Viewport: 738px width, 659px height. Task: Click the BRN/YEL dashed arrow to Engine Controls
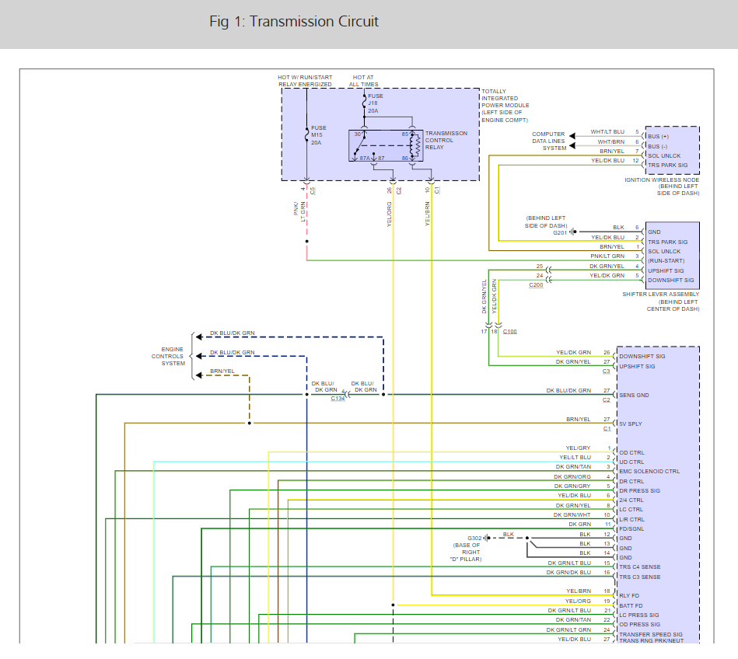pyautogui.click(x=199, y=375)
